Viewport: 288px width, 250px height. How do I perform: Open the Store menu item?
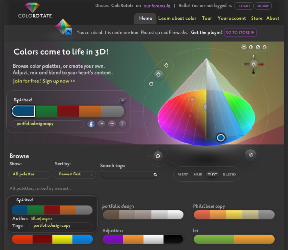click(257, 18)
